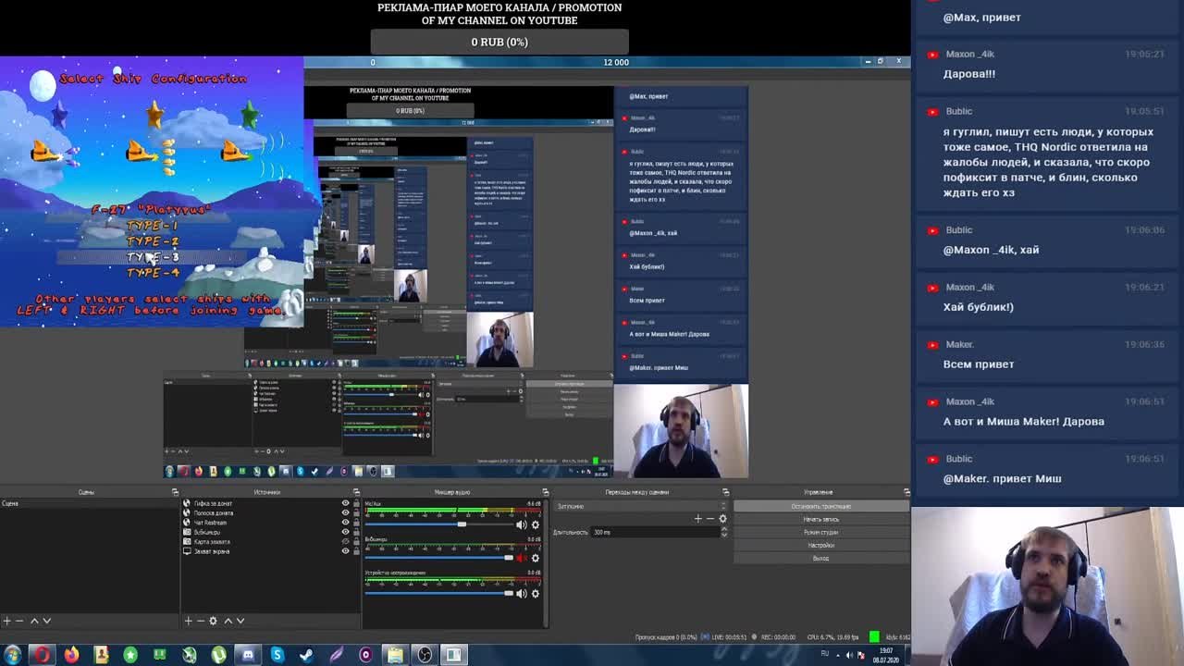Mute the Mic/Aux speaker icon
The width and height of the screenshot is (1184, 666).
click(521, 524)
